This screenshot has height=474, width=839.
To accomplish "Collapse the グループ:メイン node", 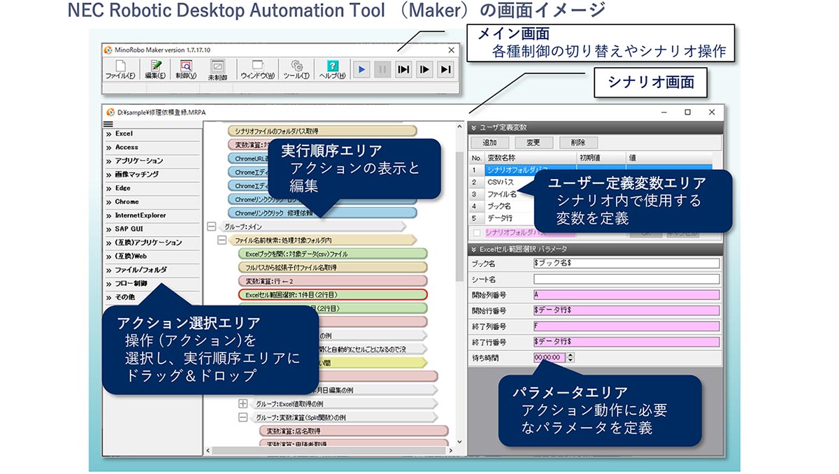I will (x=212, y=227).
